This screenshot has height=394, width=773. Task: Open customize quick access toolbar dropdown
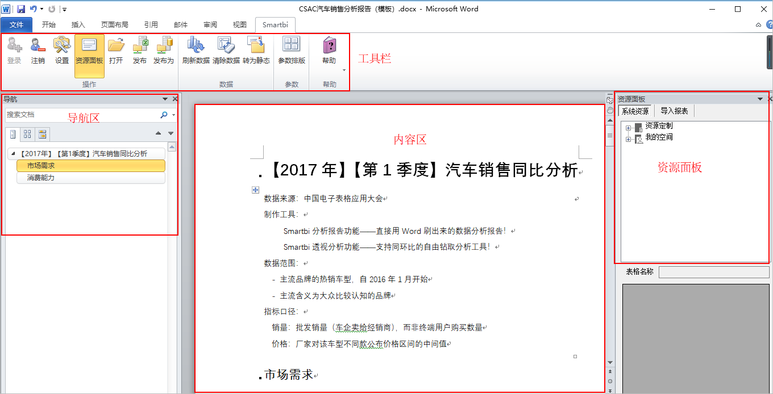(64, 10)
